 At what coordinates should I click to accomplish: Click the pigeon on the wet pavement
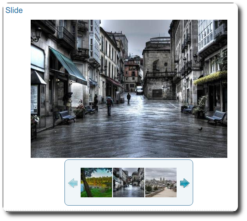click(200, 129)
